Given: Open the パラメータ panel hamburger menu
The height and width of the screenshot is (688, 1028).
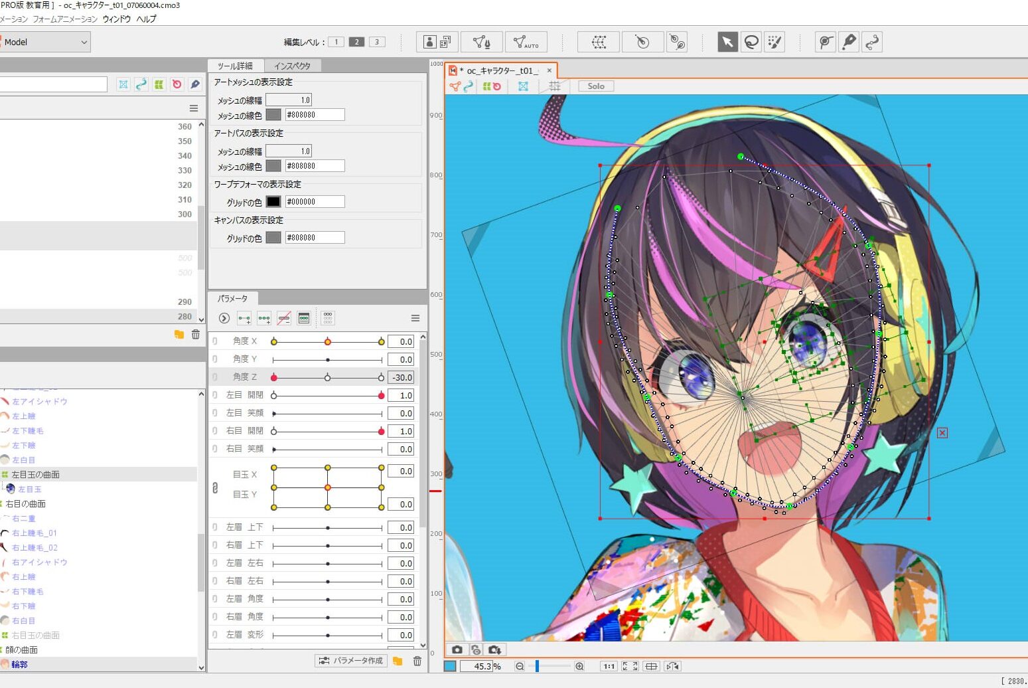Looking at the screenshot, I should [415, 318].
